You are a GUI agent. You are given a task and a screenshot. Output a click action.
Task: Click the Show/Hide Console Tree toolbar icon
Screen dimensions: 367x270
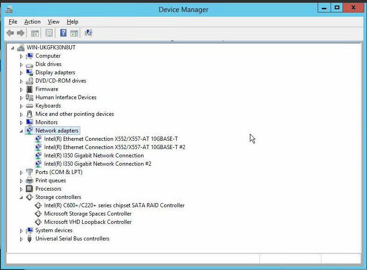(x=35, y=33)
